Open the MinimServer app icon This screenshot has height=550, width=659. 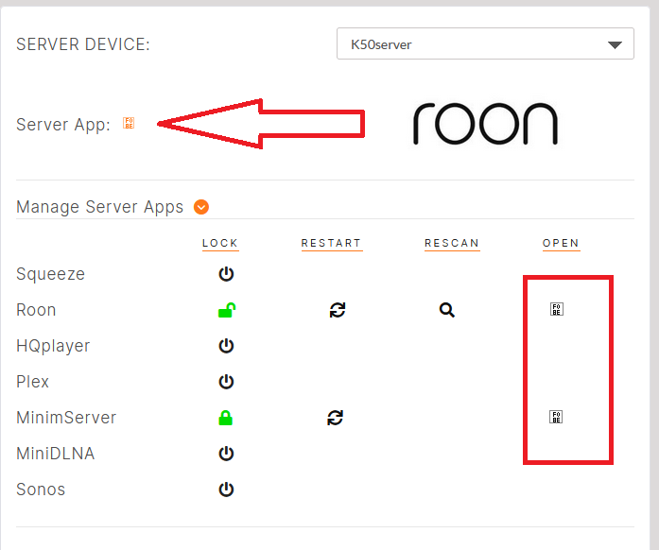tap(557, 417)
